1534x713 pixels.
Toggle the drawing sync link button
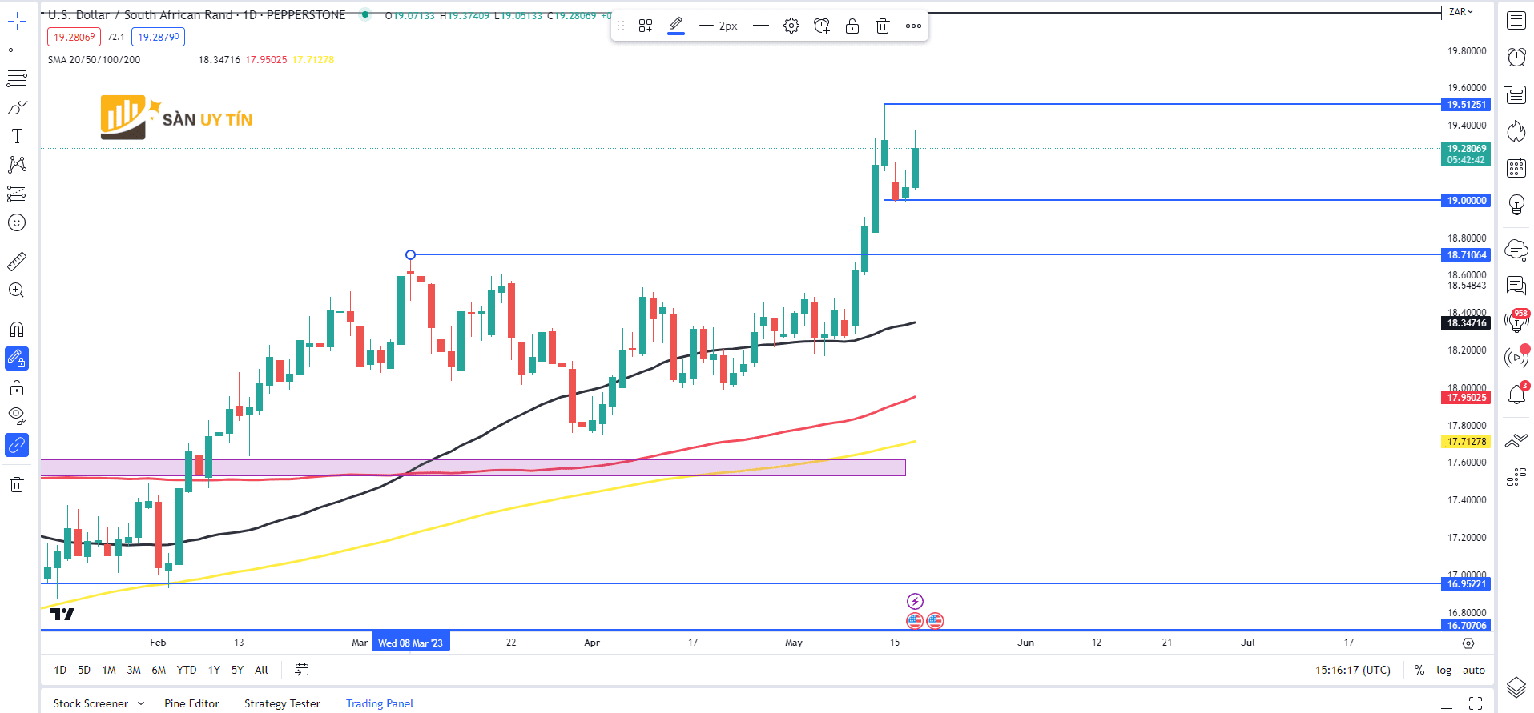[x=17, y=445]
